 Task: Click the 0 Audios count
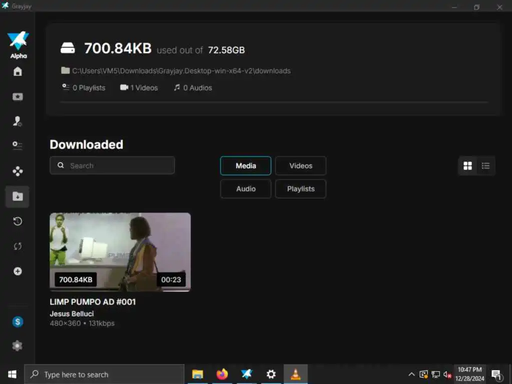pyautogui.click(x=193, y=87)
